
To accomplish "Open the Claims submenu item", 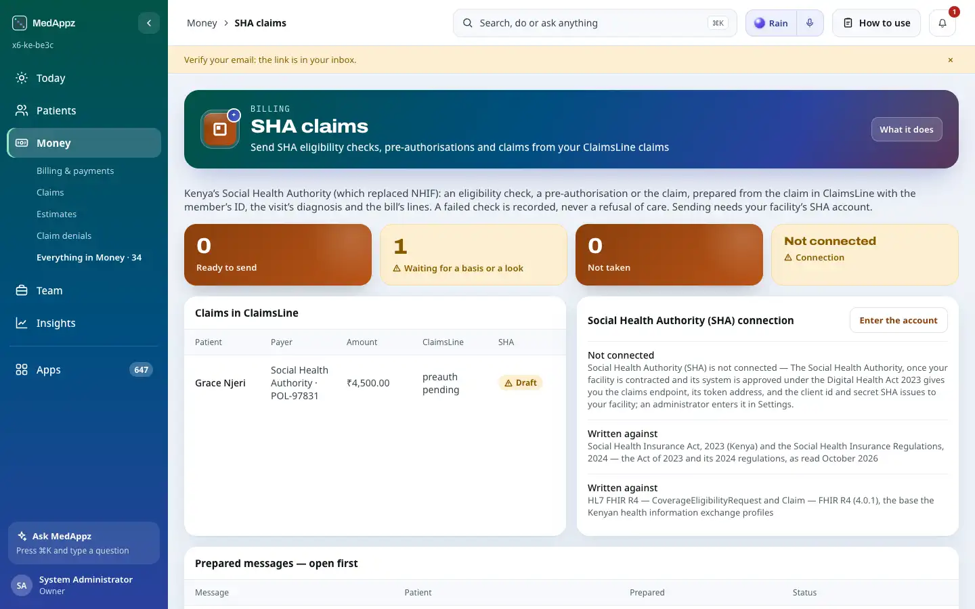I will [50, 193].
